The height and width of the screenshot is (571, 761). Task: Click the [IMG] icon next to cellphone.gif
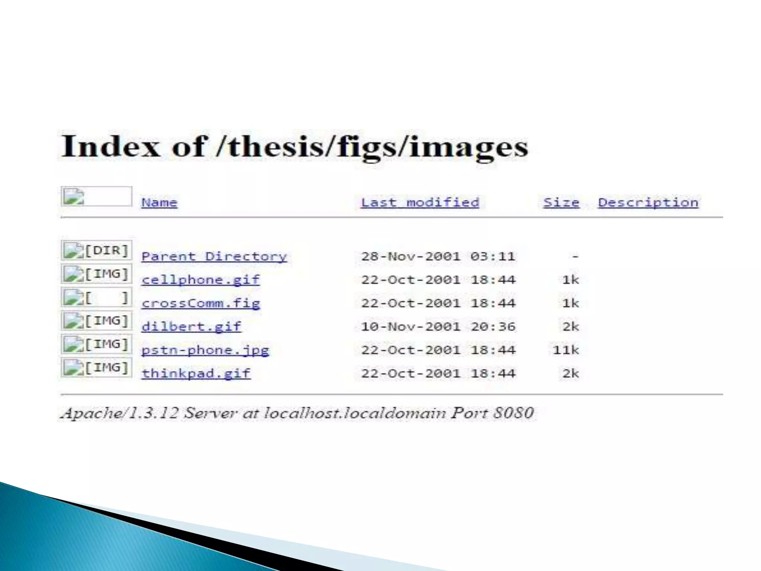coord(96,274)
